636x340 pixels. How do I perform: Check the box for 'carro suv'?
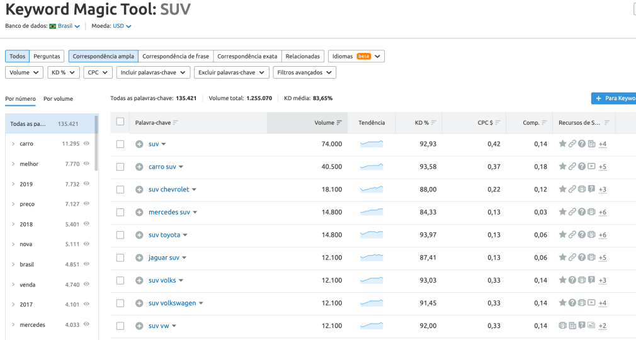tap(120, 167)
